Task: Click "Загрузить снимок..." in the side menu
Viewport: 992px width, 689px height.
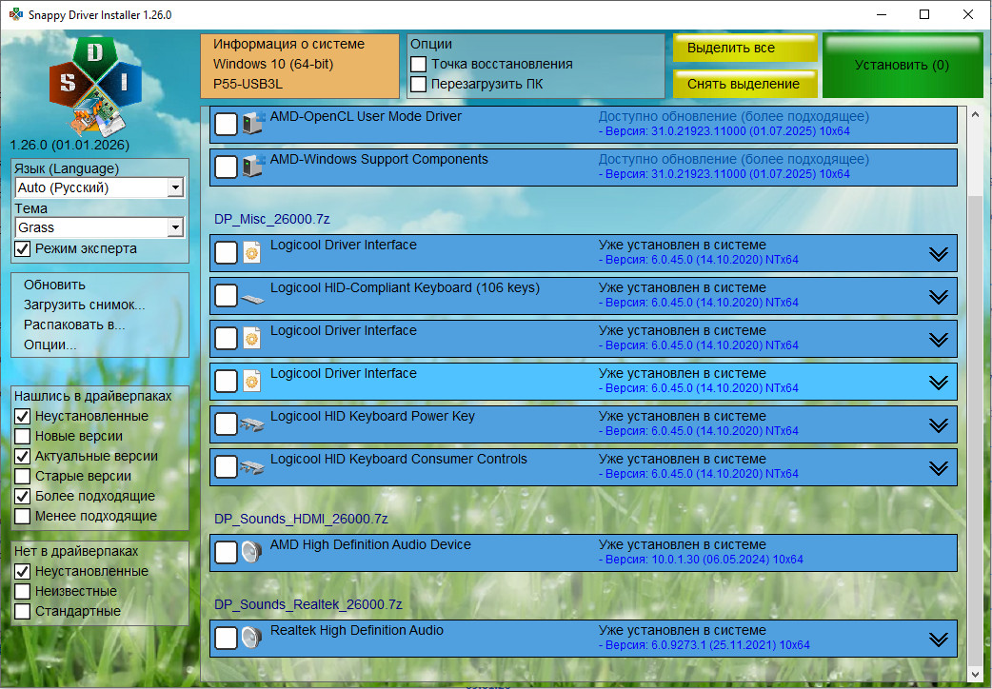Action: [85, 305]
